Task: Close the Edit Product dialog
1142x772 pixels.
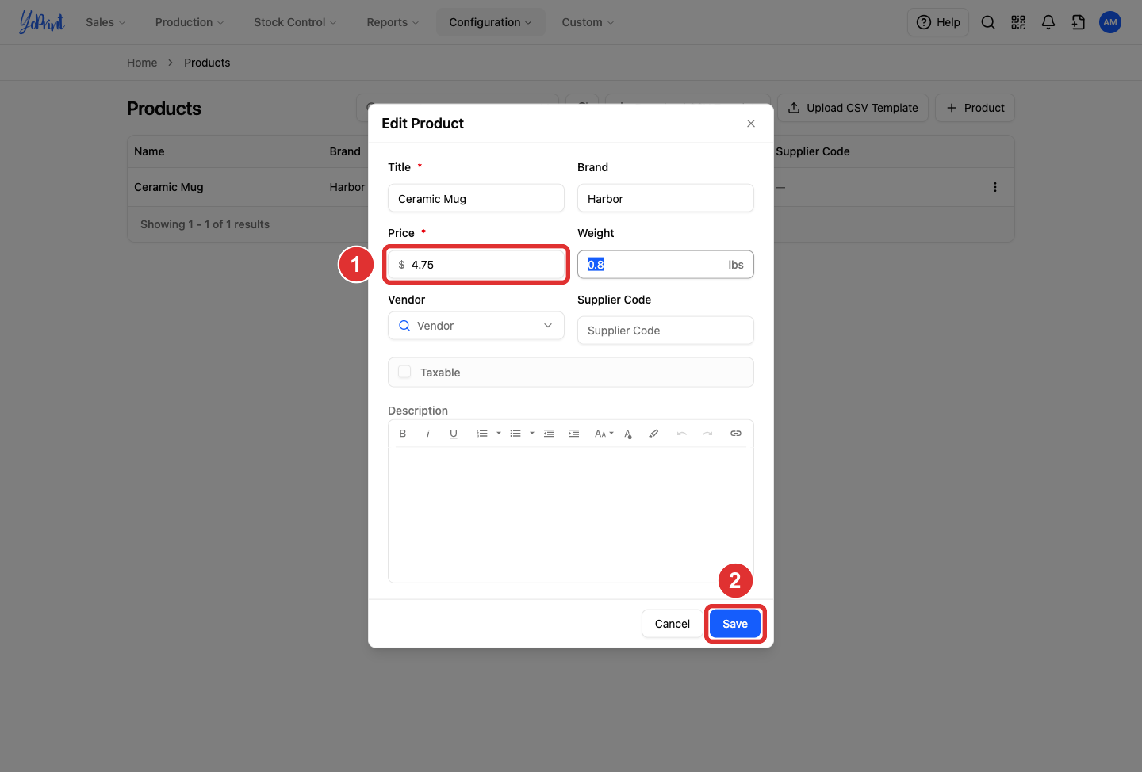Action: [751, 124]
